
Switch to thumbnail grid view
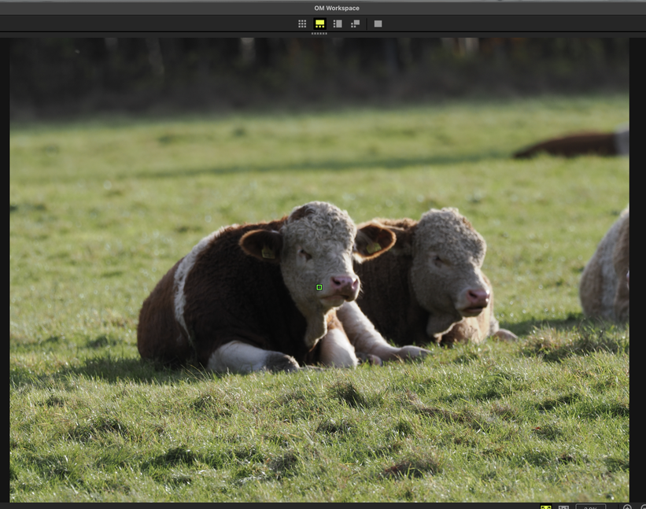pos(302,24)
